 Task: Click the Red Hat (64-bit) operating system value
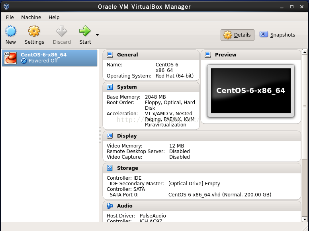[174, 76]
